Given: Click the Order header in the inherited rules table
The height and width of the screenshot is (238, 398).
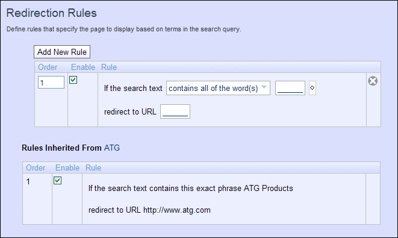Looking at the screenshot, I should tap(36, 168).
